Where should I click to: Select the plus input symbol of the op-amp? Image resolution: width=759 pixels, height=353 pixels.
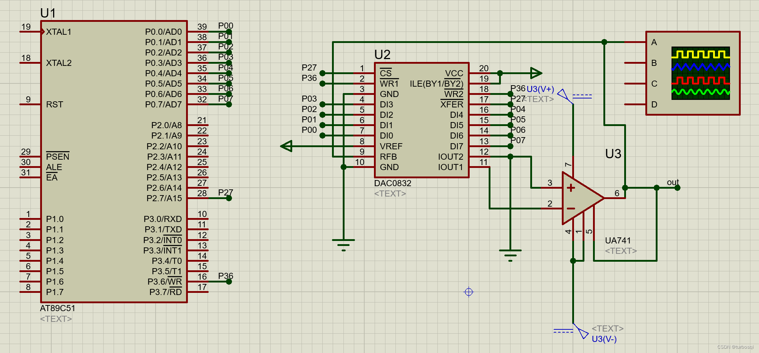pyautogui.click(x=571, y=188)
